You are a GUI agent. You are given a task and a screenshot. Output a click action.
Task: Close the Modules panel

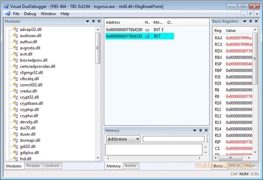pos(99,21)
